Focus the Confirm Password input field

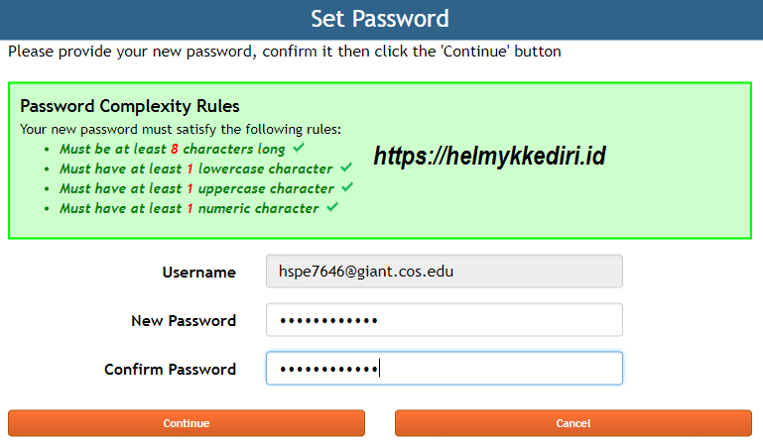[x=444, y=369]
